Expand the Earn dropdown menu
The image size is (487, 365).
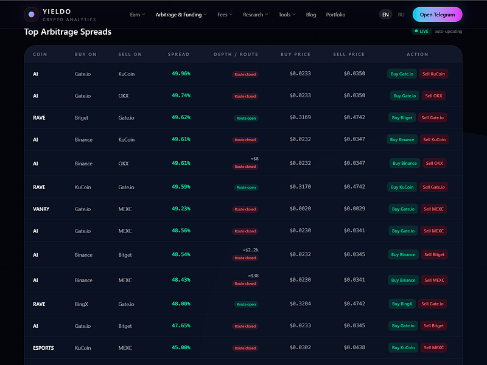[x=138, y=15]
